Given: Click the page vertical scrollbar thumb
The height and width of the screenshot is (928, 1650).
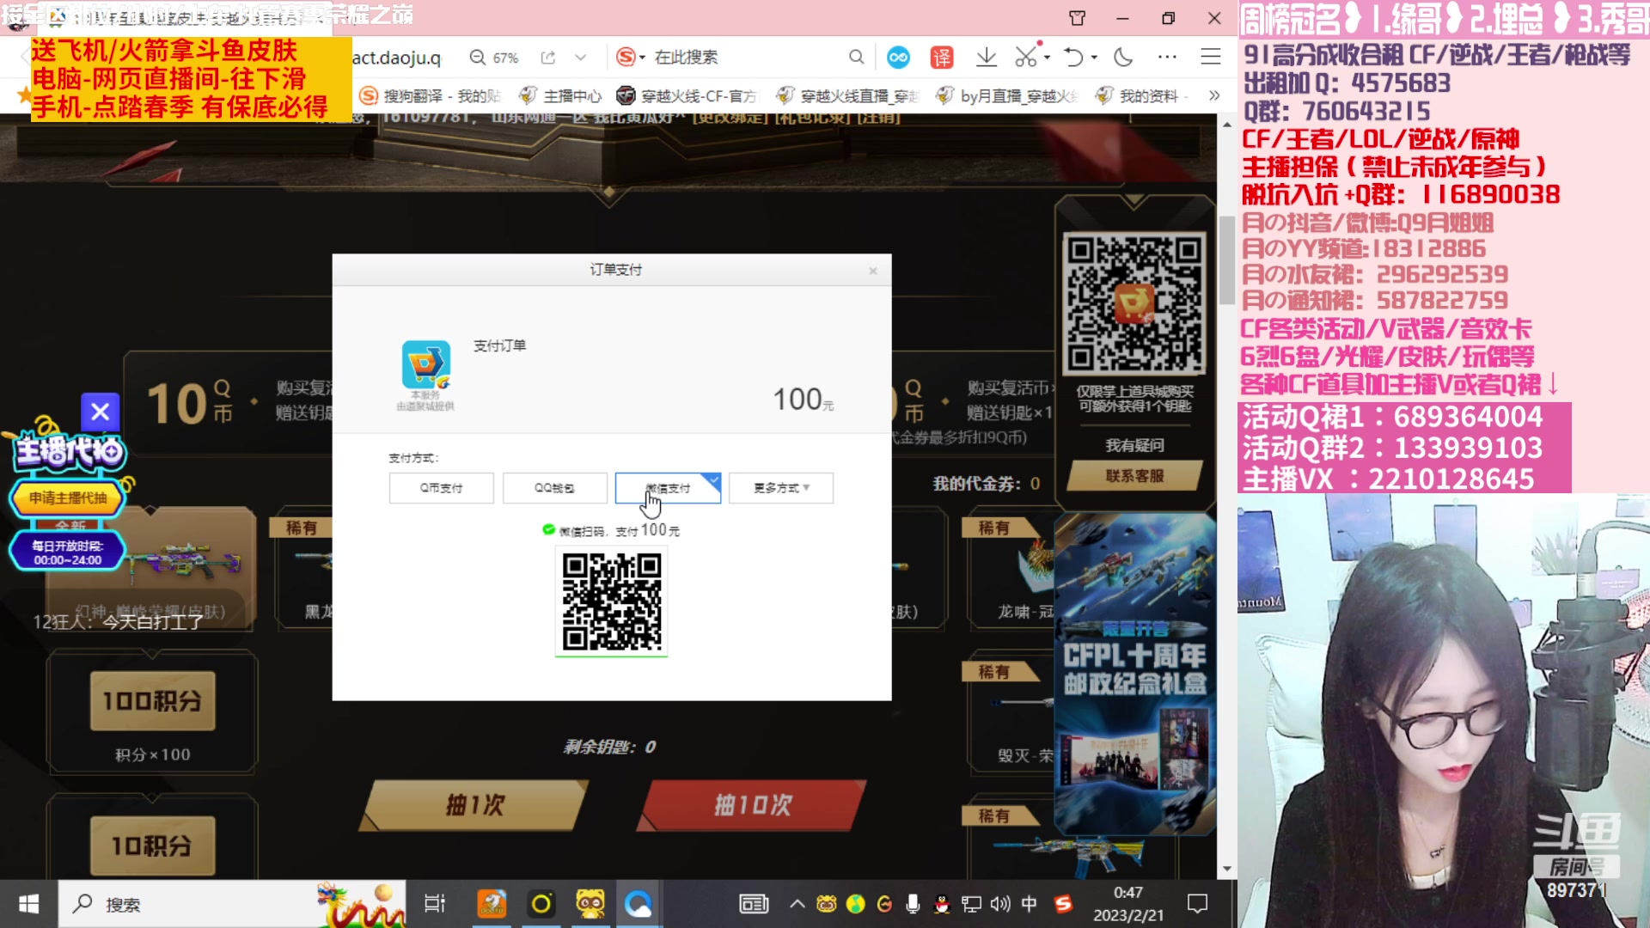Looking at the screenshot, I should coord(1226,259).
